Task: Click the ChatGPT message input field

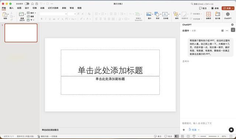Action: 208,123
